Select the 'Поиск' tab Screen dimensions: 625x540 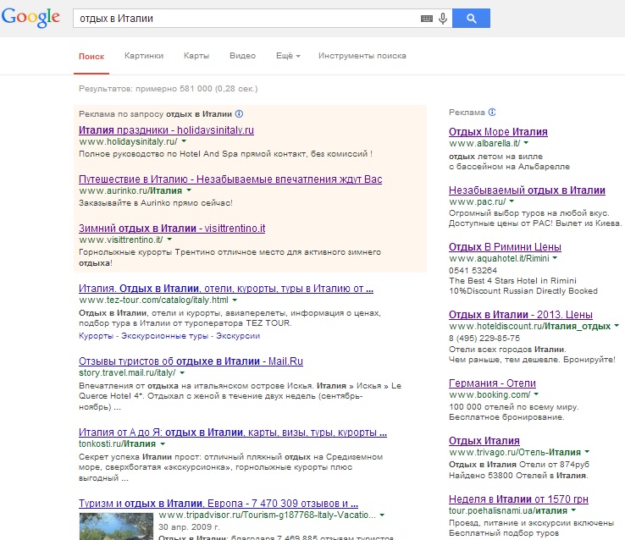[x=91, y=56]
